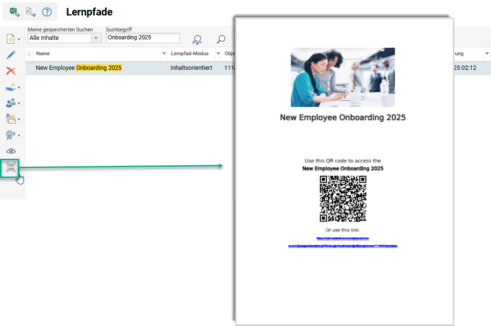Click the reset search magnifier with arrow
This screenshot has height=326, width=491.
(197, 39)
